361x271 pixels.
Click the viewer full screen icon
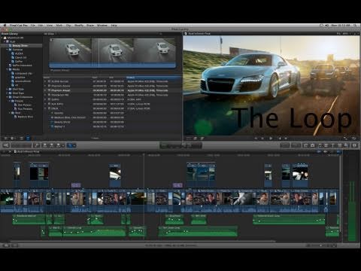(345, 139)
